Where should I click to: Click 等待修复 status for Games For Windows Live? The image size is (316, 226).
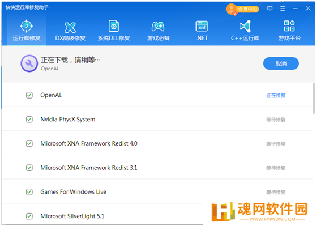tap(276, 192)
